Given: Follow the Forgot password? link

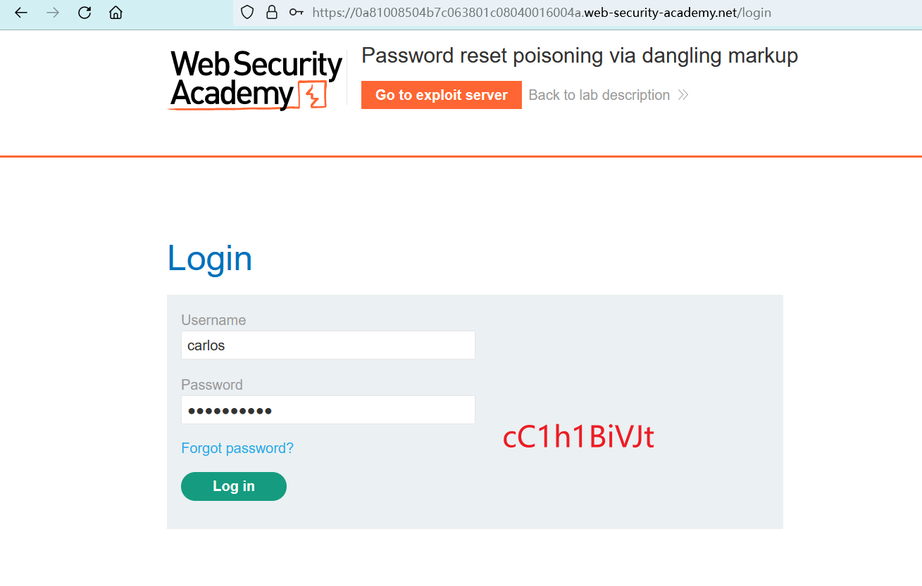Looking at the screenshot, I should pyautogui.click(x=237, y=448).
